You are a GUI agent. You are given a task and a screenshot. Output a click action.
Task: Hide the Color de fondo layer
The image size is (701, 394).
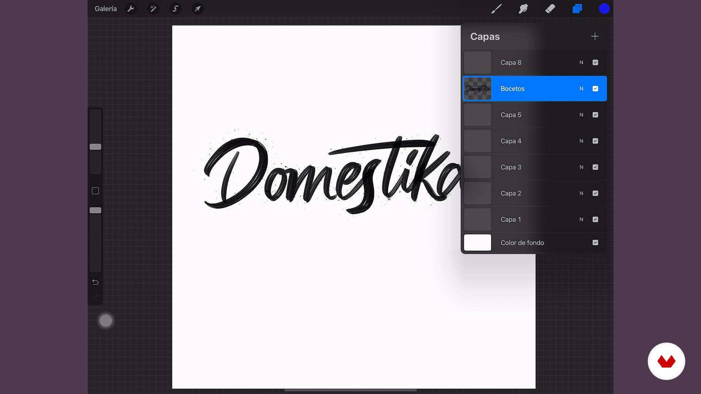[595, 243]
